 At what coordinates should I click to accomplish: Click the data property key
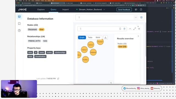[x=30, y=53]
